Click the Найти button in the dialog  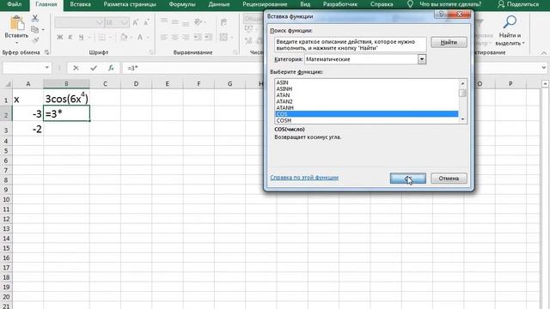(x=449, y=42)
